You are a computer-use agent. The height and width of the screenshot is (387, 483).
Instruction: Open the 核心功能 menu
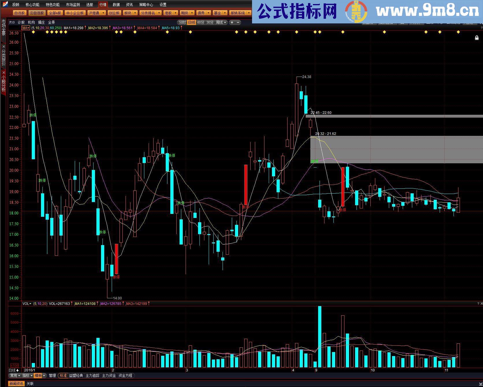pyautogui.click(x=32, y=5)
